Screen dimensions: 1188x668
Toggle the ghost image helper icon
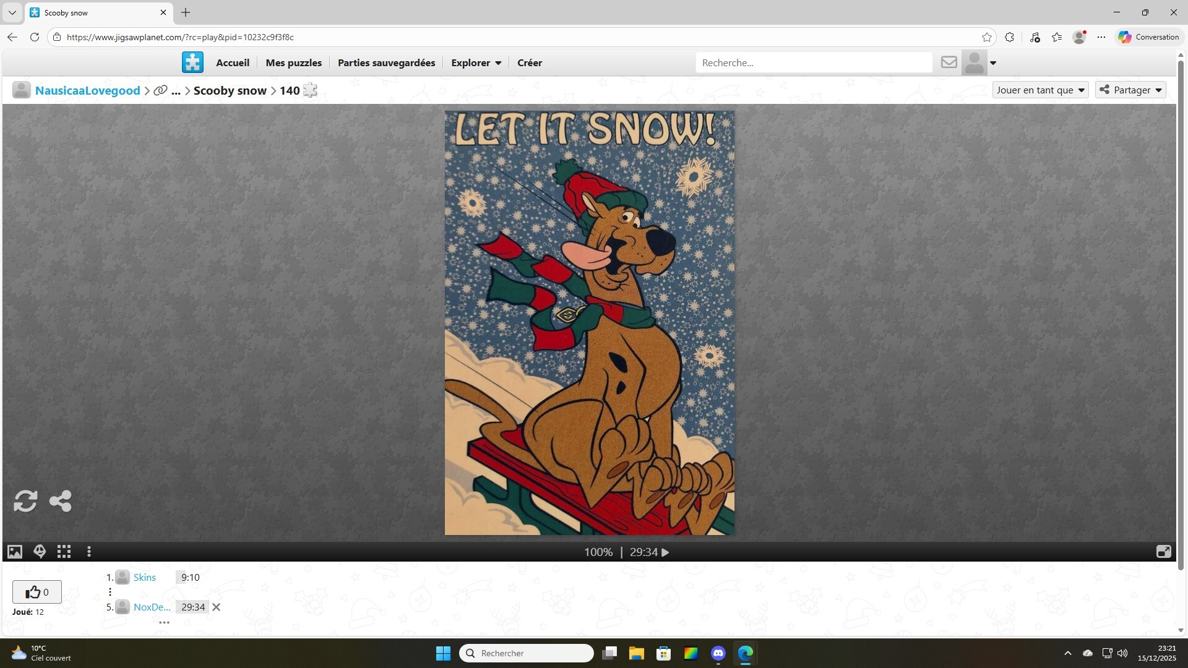pos(40,552)
